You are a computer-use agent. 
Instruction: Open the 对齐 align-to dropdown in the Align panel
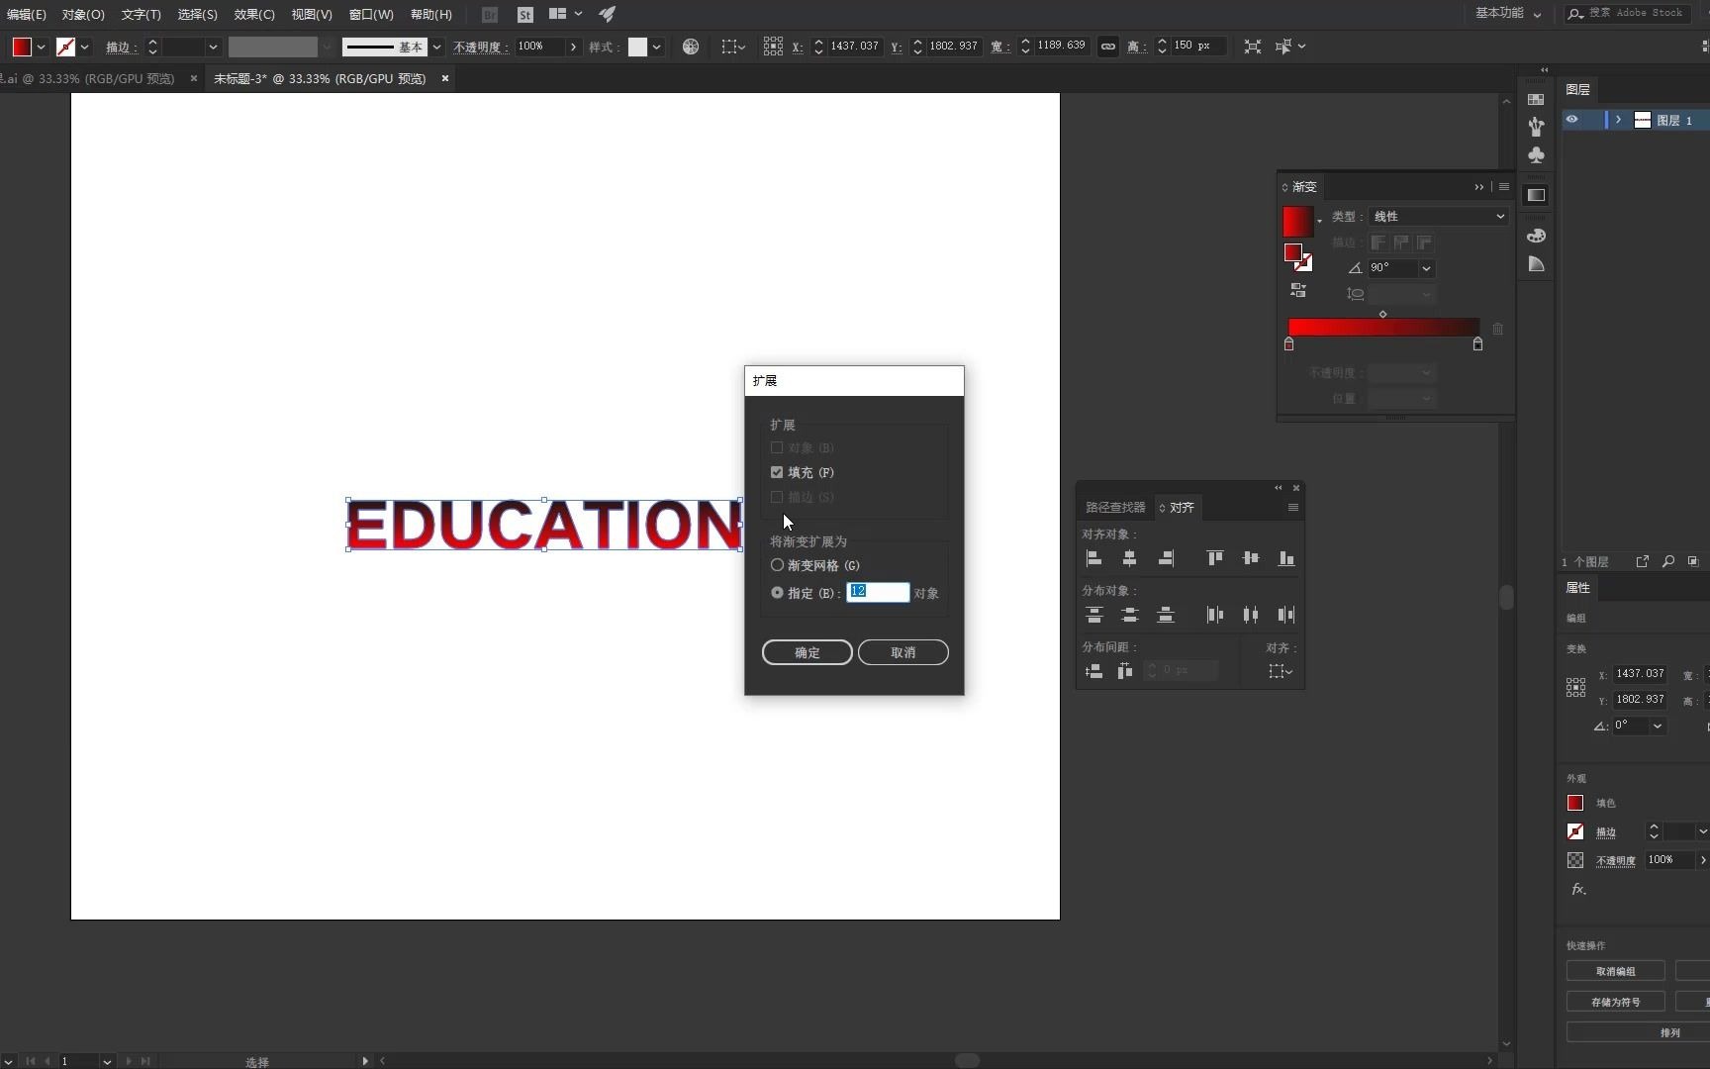pos(1280,671)
